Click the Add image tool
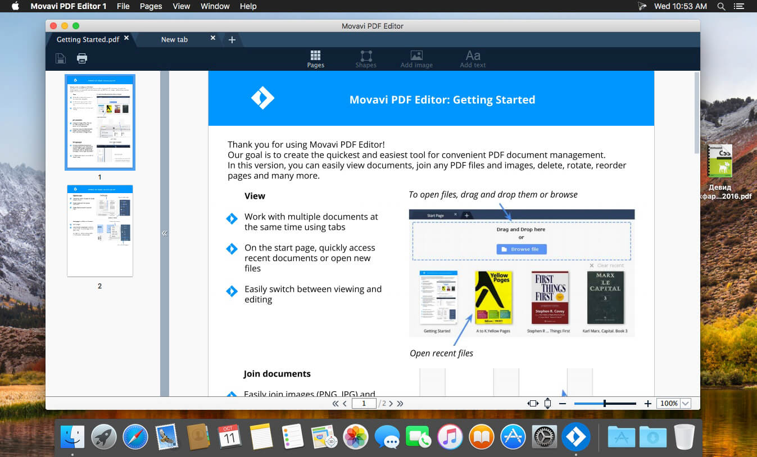Screen dimensions: 757x457 pyautogui.click(x=416, y=58)
